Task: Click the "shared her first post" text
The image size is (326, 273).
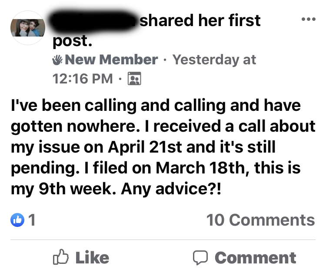Action: pyautogui.click(x=156, y=30)
